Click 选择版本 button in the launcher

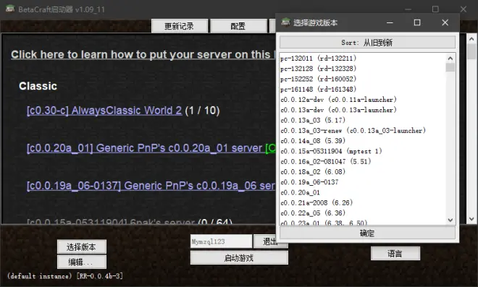point(82,247)
